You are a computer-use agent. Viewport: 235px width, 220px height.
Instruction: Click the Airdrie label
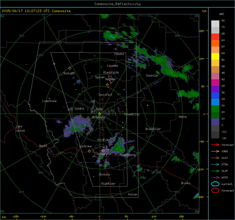click(103, 140)
